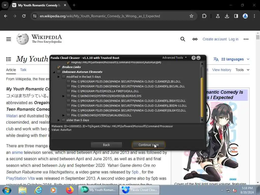
Task: Expand 'older than 5 days' node
Action: tap(59, 120)
